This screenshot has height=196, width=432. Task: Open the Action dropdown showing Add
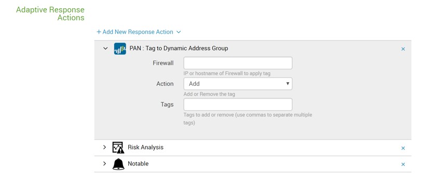tap(238, 84)
